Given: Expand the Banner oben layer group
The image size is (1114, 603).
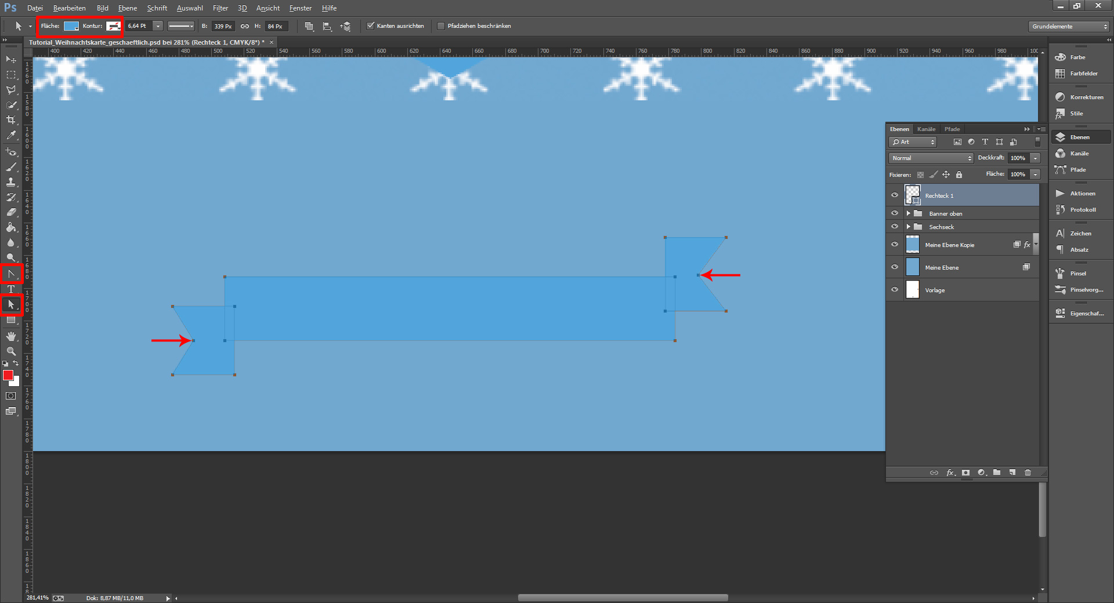Looking at the screenshot, I should point(909,213).
